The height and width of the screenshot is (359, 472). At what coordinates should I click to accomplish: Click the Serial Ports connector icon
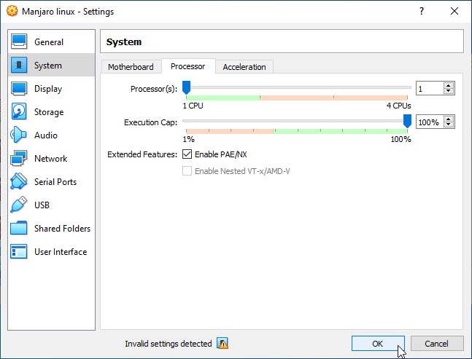(19, 181)
